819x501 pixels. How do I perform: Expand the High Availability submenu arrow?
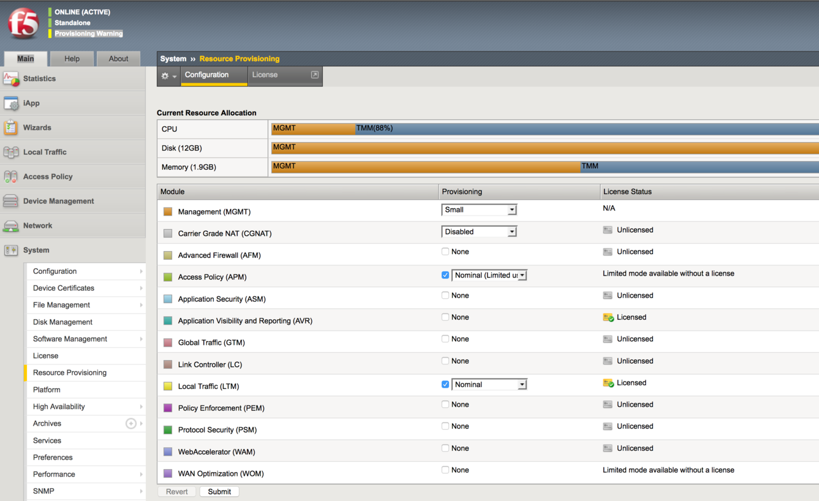tap(141, 407)
